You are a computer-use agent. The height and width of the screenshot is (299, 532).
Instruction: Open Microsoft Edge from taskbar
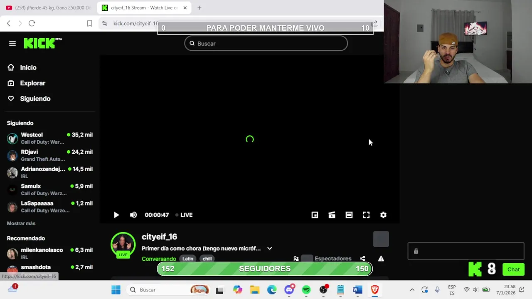coord(272,290)
